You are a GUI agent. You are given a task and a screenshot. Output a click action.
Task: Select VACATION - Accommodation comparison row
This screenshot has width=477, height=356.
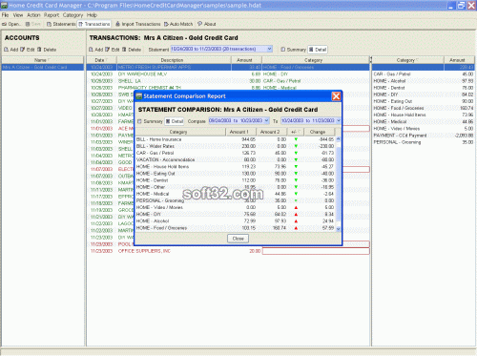(236, 159)
